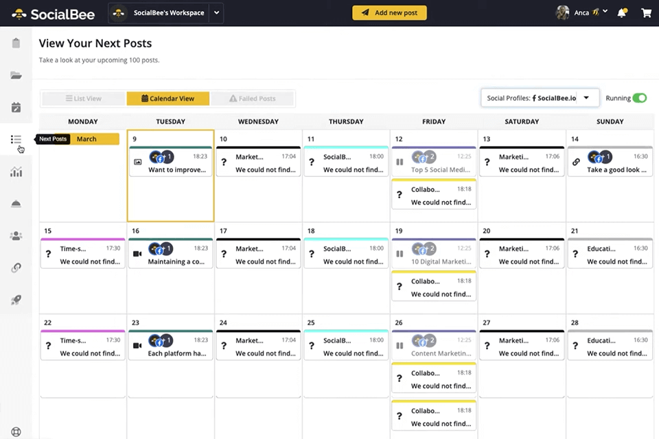
Task: Open the clipboard icon in sidebar
Action: click(x=16, y=43)
